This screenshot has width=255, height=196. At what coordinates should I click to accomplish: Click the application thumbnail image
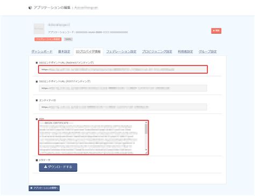pyautogui.click(x=39, y=28)
